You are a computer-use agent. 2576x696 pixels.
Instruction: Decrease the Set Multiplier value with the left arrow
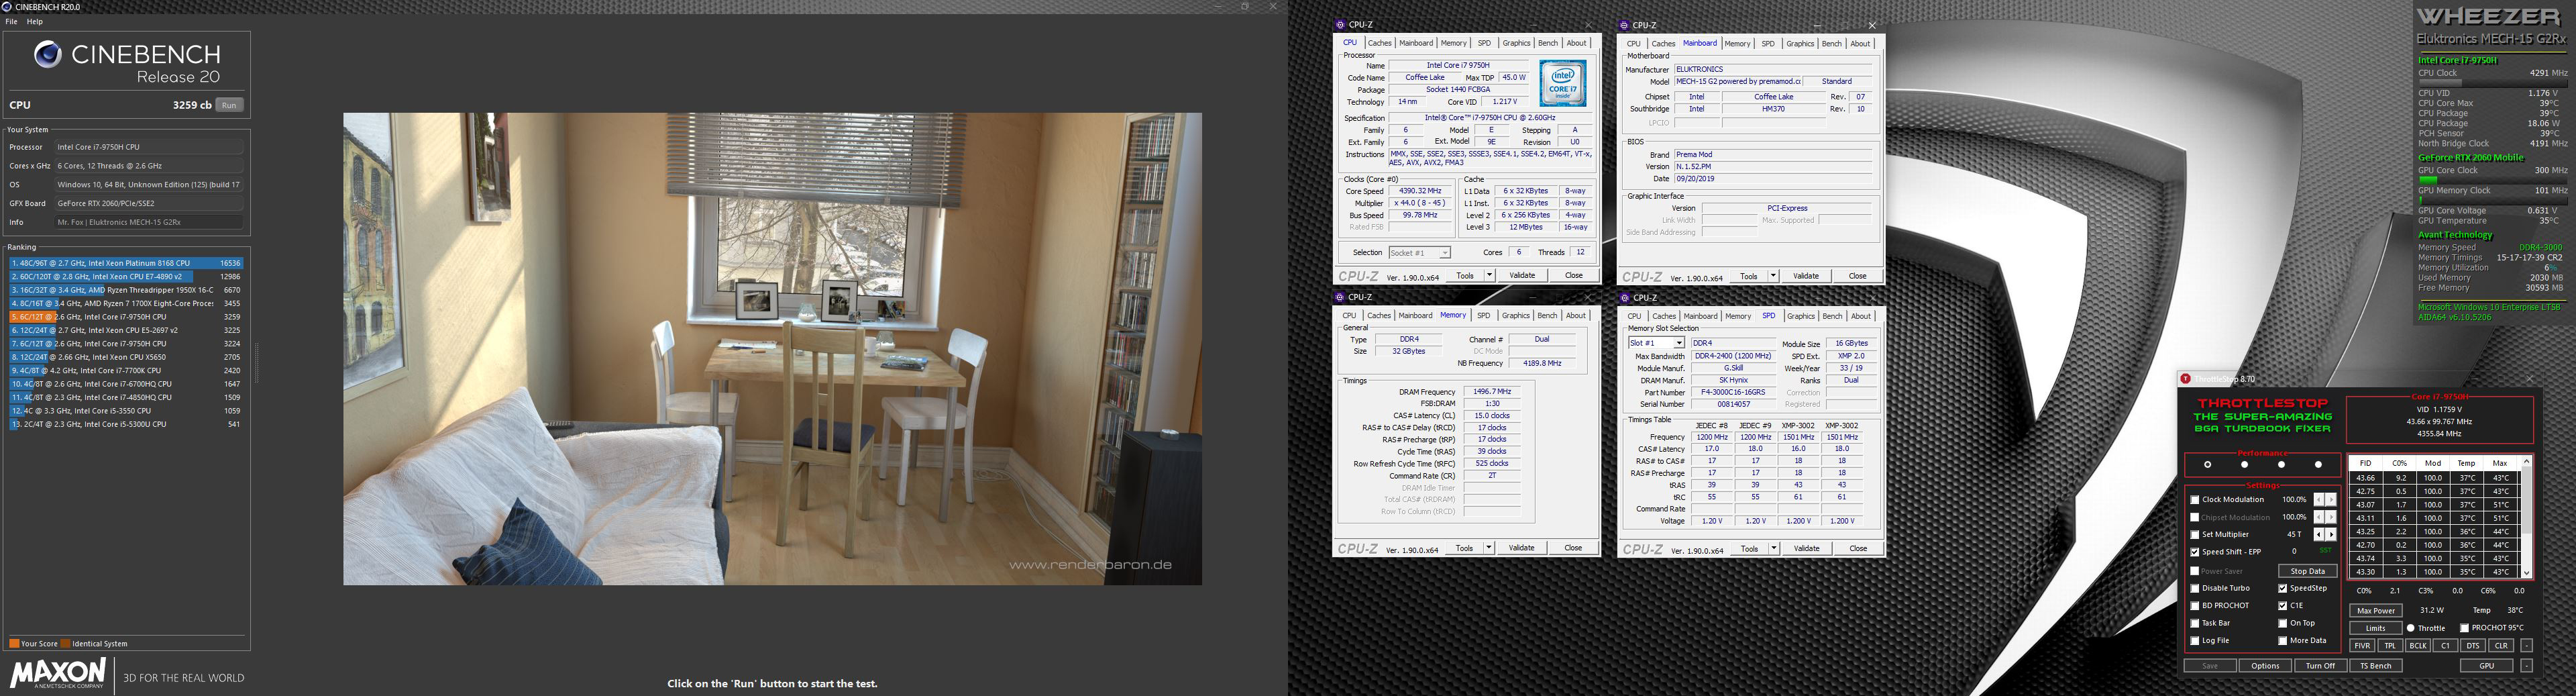(x=2319, y=535)
